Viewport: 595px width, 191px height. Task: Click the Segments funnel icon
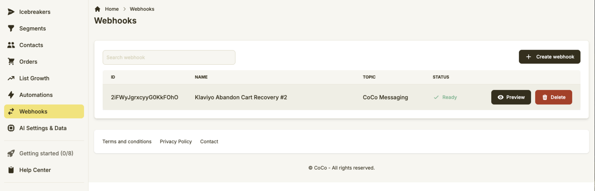click(11, 28)
